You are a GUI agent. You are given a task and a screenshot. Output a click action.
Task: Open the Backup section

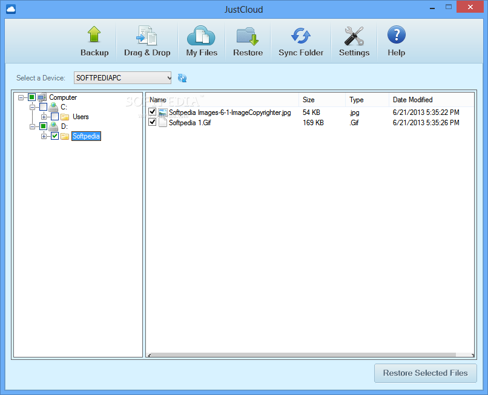point(94,41)
